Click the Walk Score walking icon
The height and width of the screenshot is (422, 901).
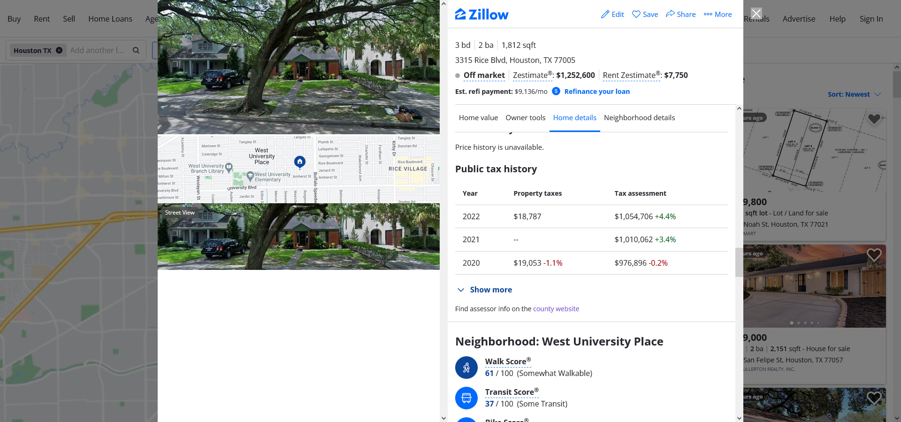pyautogui.click(x=466, y=368)
